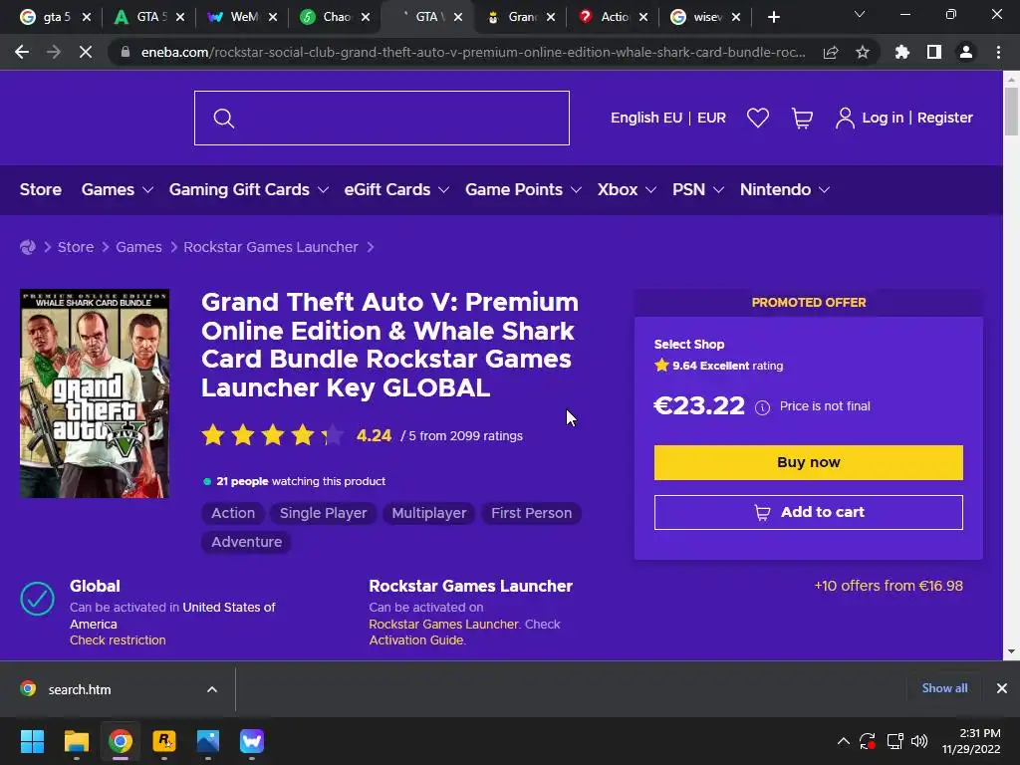Open the Chrome extensions puzzle icon

(902, 52)
